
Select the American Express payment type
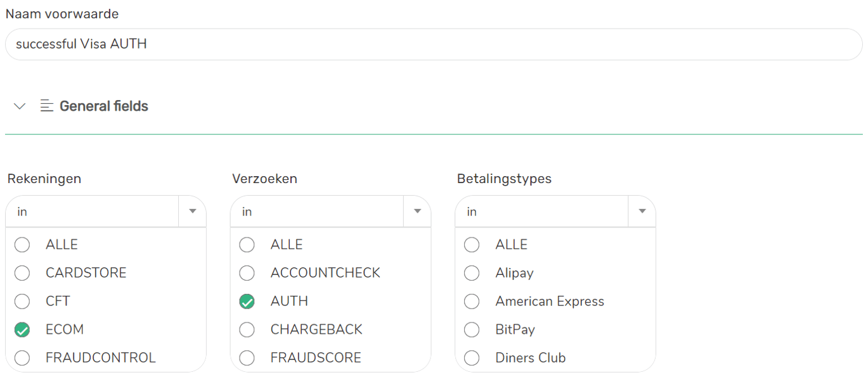(x=472, y=302)
